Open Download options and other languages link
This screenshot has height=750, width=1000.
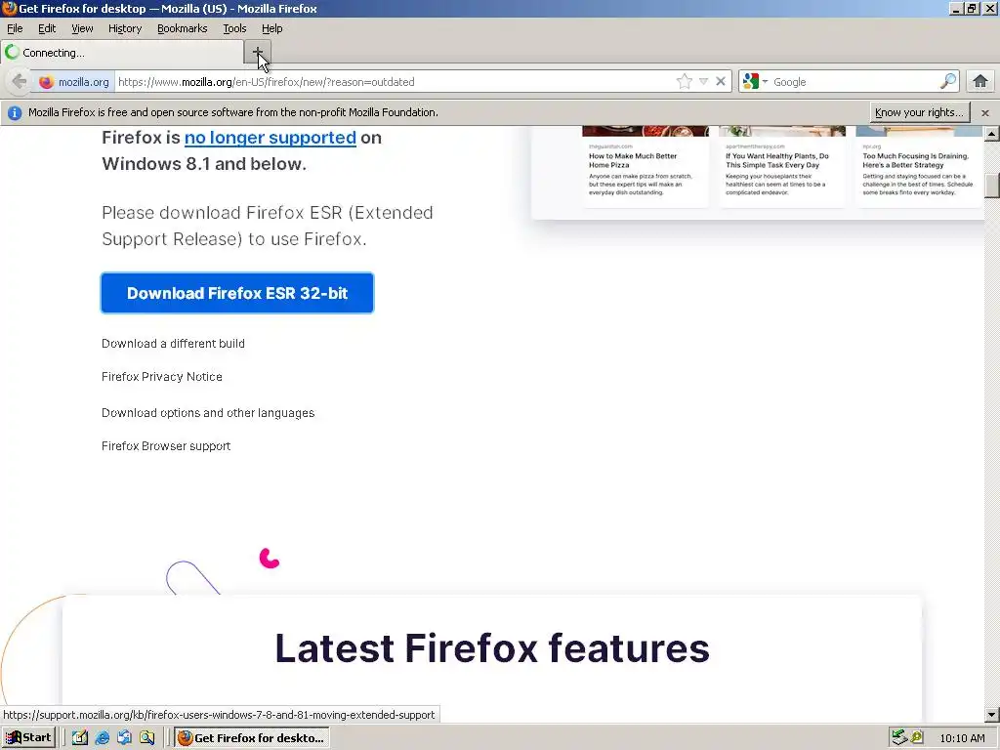coord(208,413)
